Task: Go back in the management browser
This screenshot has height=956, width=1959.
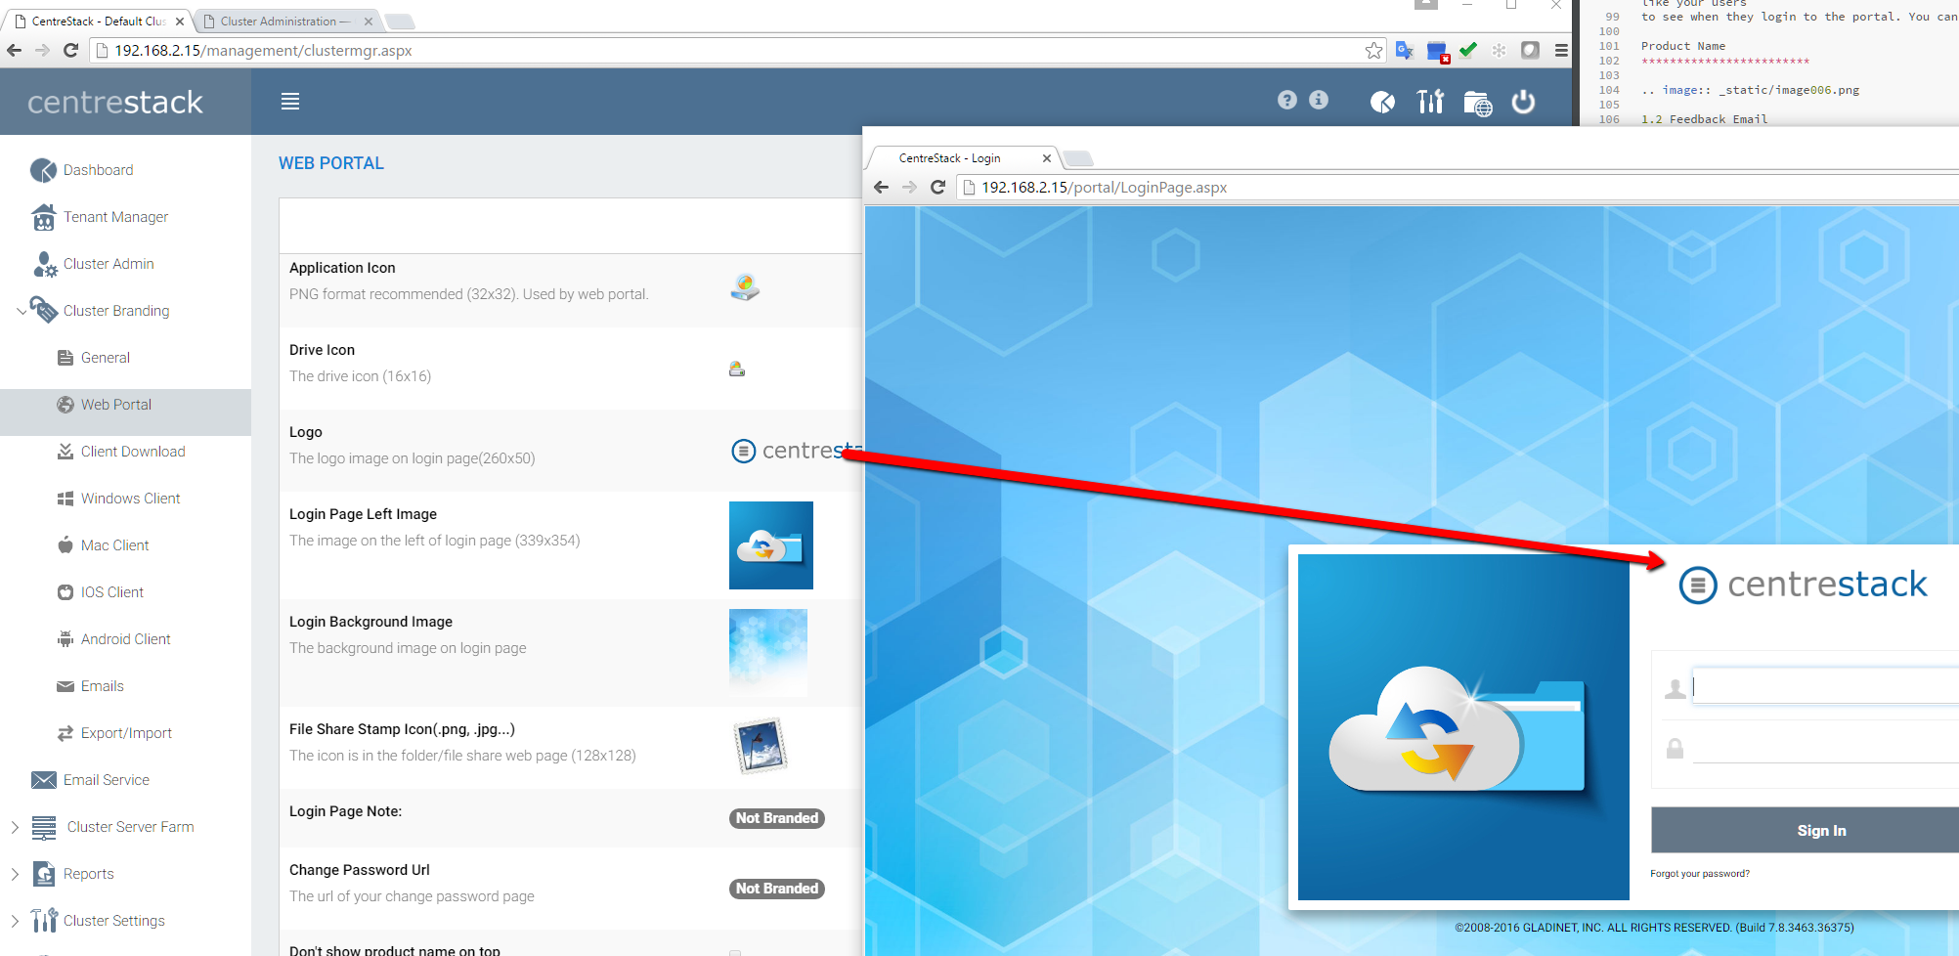Action: click(x=15, y=51)
